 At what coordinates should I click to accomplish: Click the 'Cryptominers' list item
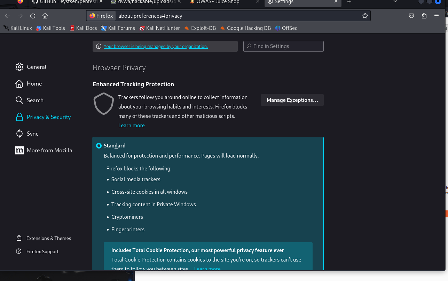[127, 217]
